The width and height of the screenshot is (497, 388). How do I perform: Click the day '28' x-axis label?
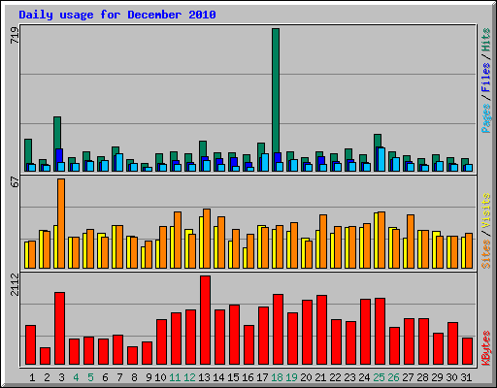[x=422, y=377]
